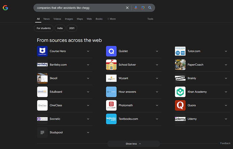
Task: Click the Khan Academy logo icon
Action: (180, 92)
